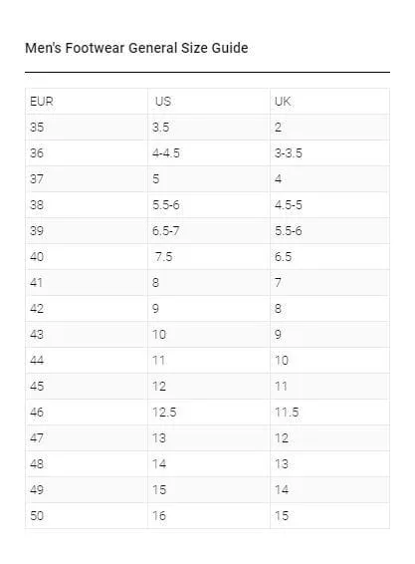Select the EUR 47 cell
The image size is (415, 564).
(87, 438)
